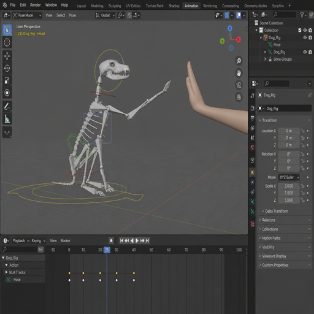The width and height of the screenshot is (314, 314).
Task: Open the Pose Mode dropdown
Action: pos(27,15)
